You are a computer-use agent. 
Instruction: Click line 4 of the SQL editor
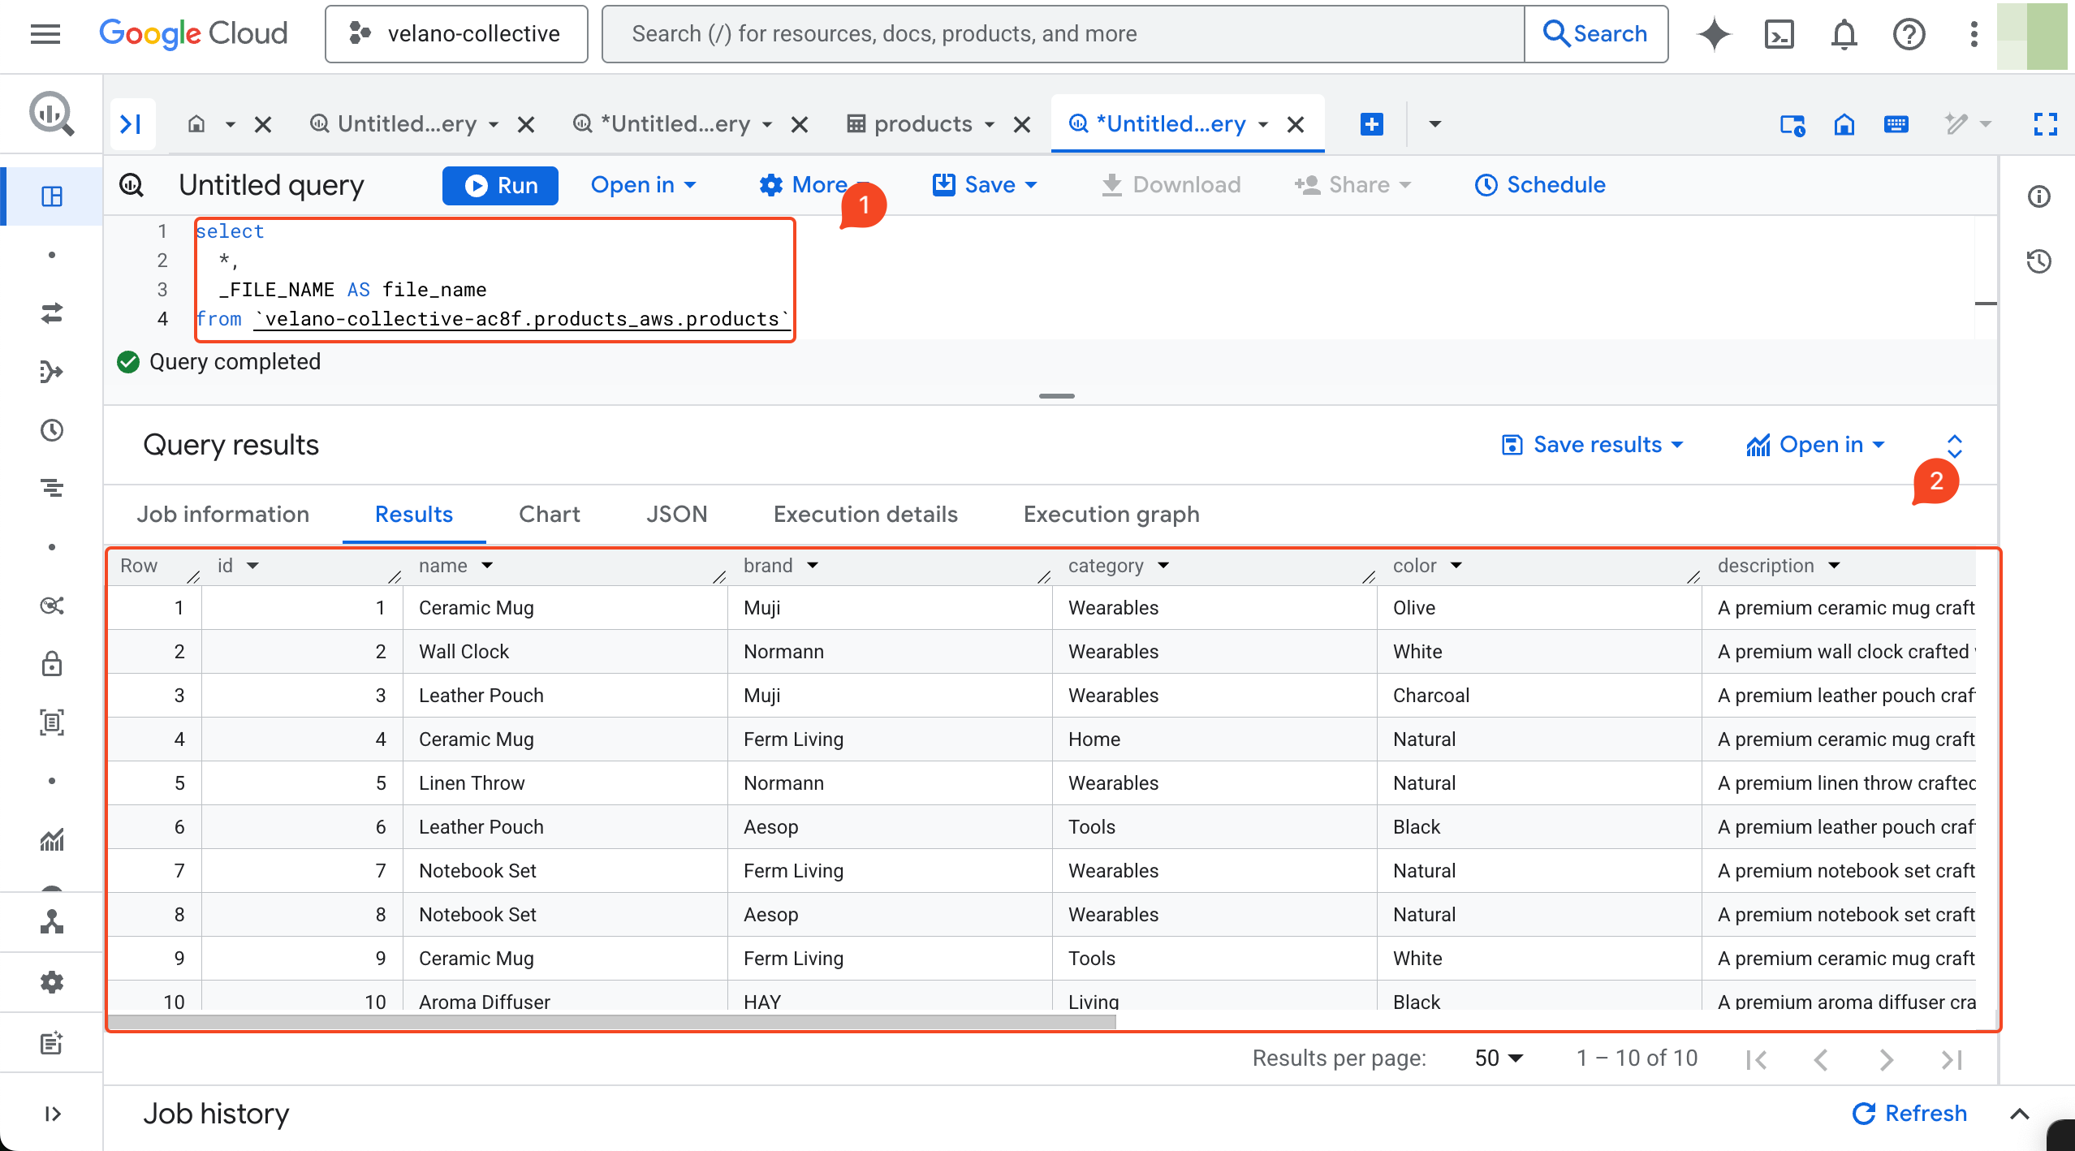[494, 319]
